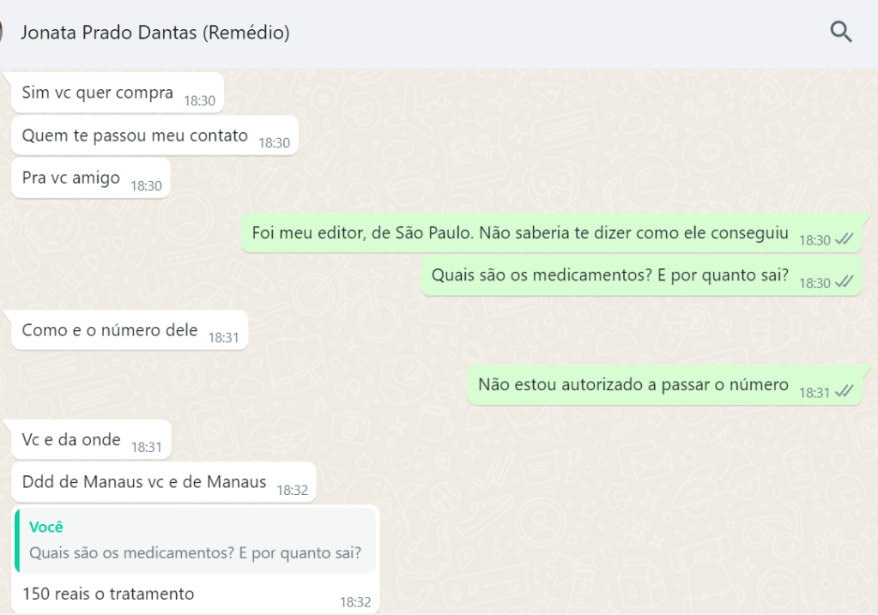Viewport: 878px width, 615px height.
Task: Click 'Não estou autorizado a passar o número' bubble
Action: click(x=664, y=385)
